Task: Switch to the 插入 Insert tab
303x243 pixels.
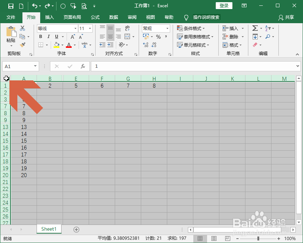Action: tap(50, 17)
